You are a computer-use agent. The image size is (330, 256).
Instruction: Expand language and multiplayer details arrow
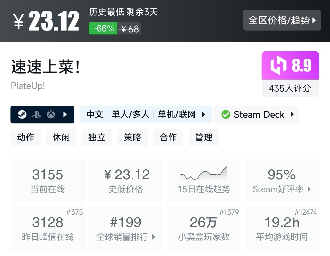[203, 114]
